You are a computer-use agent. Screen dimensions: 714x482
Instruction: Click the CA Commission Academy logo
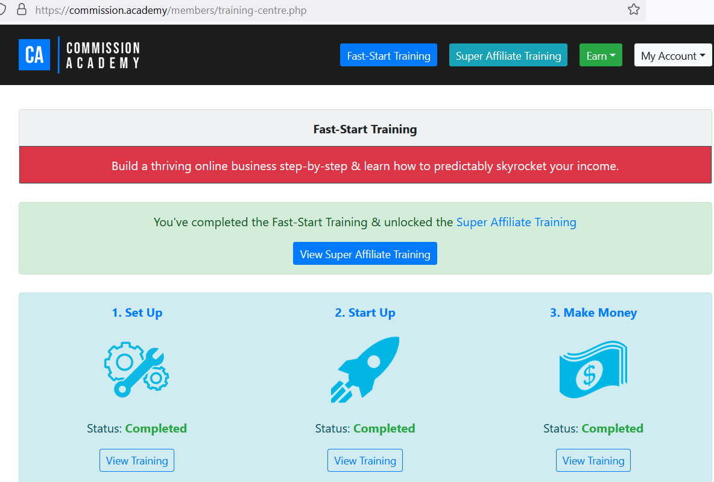[x=80, y=55]
